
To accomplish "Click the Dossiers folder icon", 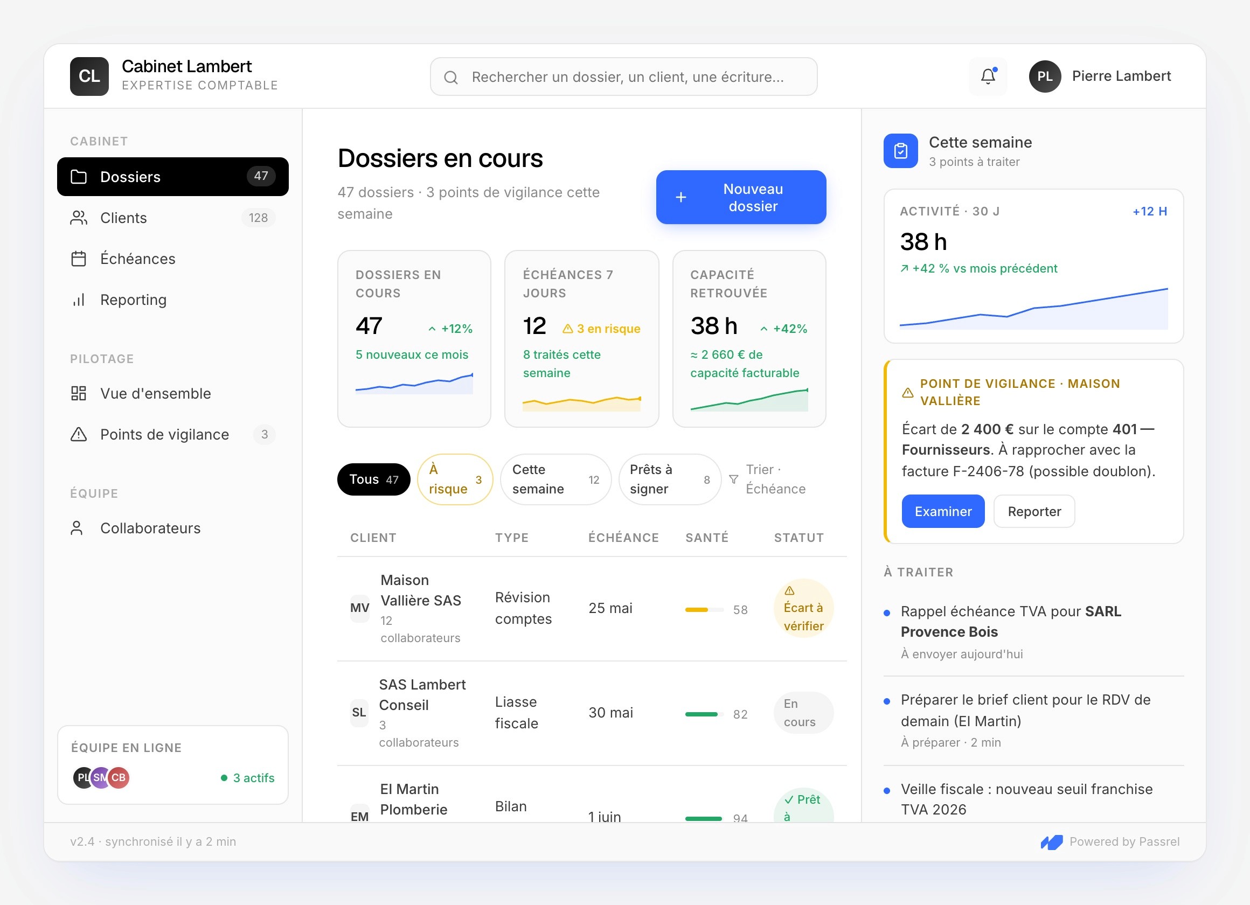I will pyautogui.click(x=79, y=176).
